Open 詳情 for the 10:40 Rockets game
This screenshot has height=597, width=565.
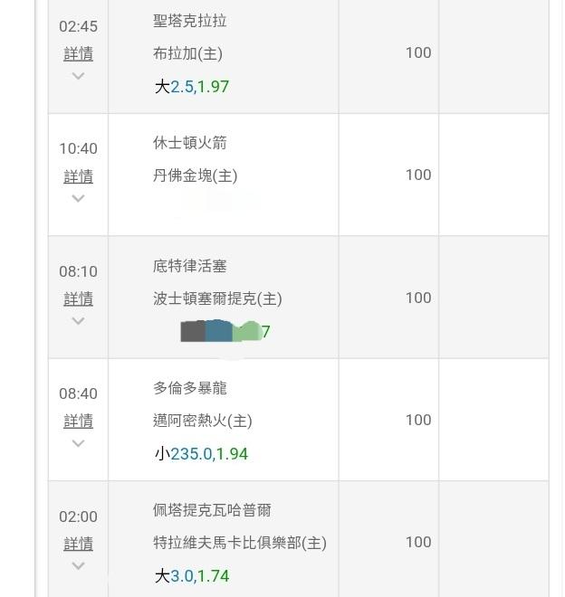78,176
